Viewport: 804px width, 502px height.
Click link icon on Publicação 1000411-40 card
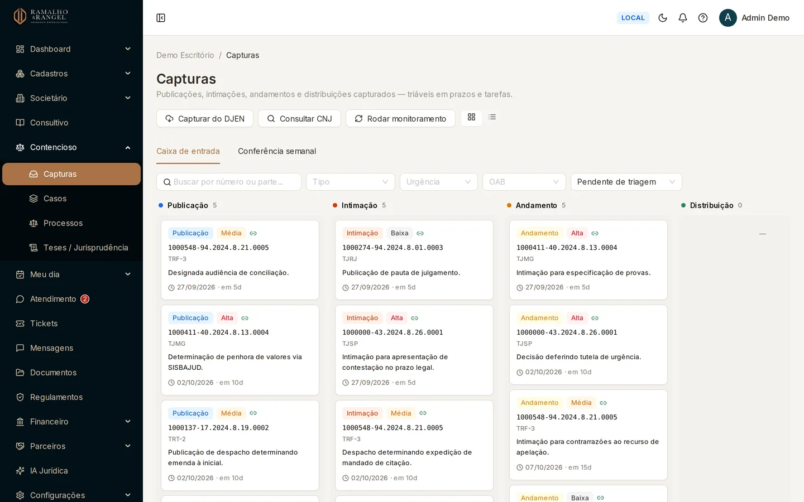[245, 318]
